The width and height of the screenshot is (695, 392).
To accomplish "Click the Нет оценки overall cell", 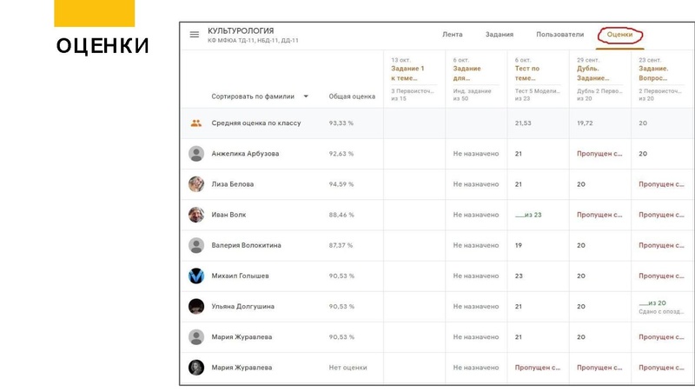I will point(347,368).
